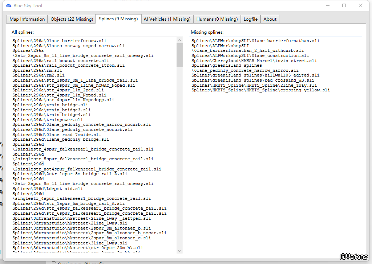Select missing greenisland splines\ped crossing_WB.sli
The height and width of the screenshot is (264, 372).
[253, 80]
